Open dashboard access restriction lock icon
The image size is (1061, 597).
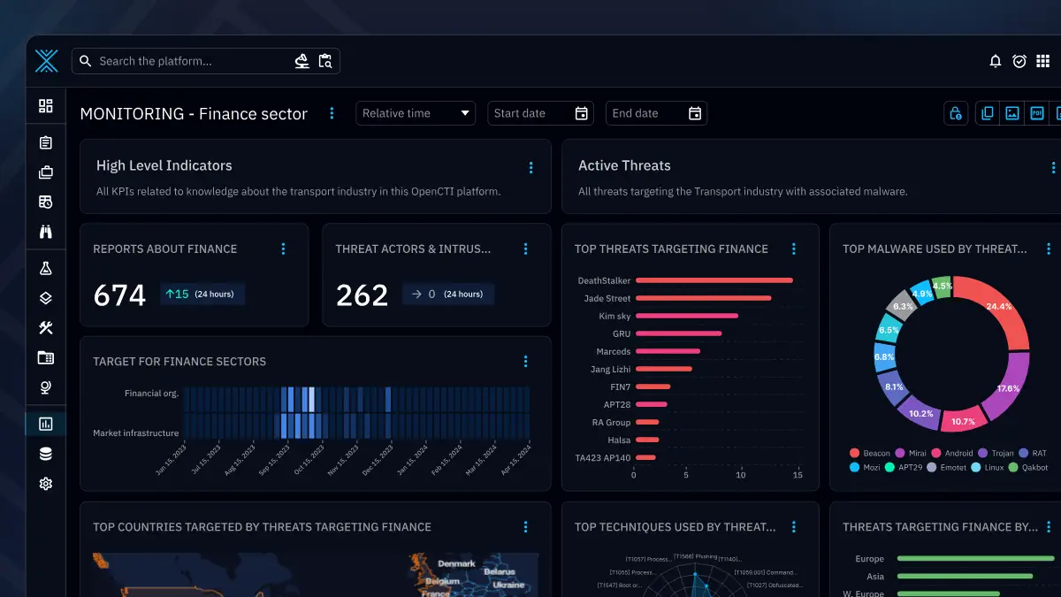[x=955, y=113]
